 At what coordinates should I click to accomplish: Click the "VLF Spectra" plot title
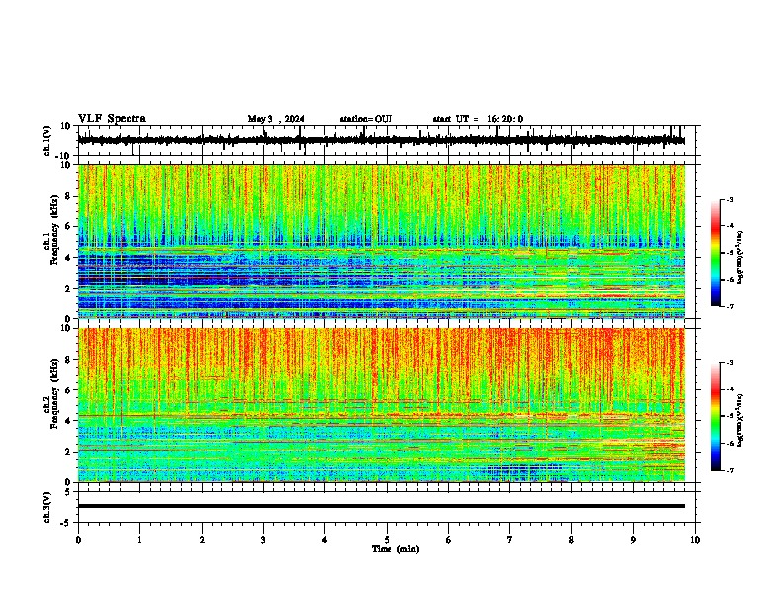click(112, 119)
